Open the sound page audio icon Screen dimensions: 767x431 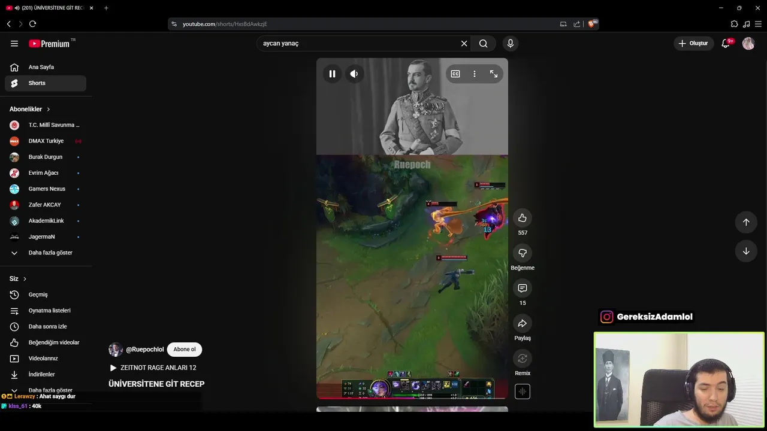point(523,391)
